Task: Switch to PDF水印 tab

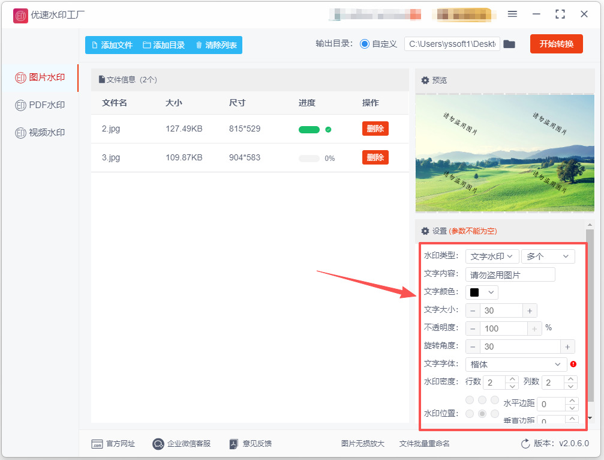Action: 40,105
